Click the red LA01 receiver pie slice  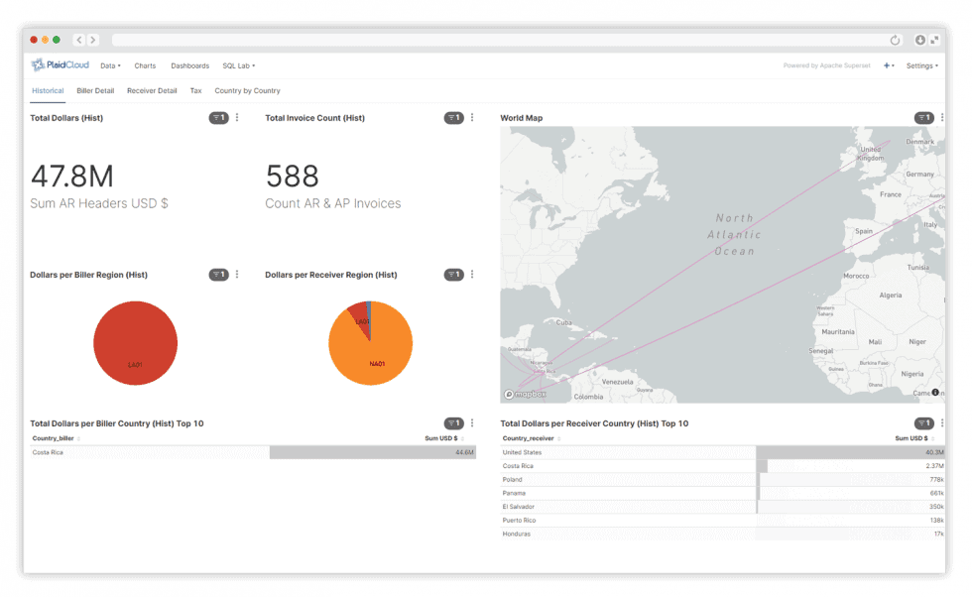click(359, 315)
